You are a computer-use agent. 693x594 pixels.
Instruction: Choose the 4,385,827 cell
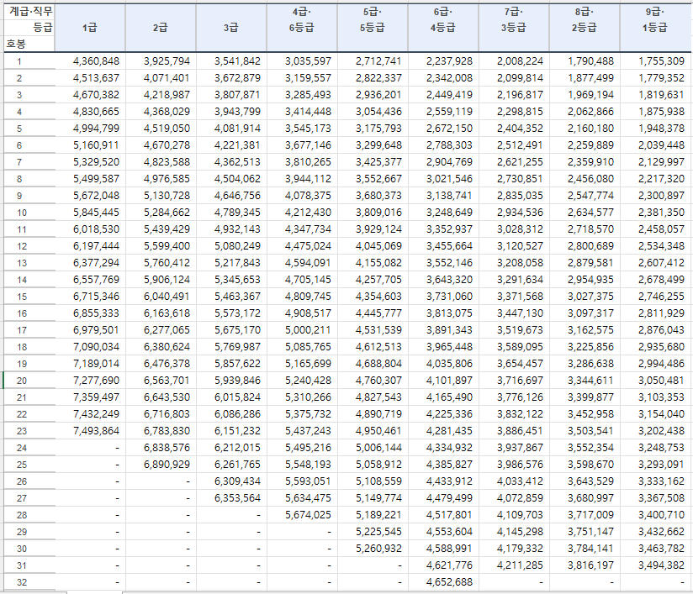[x=444, y=464]
